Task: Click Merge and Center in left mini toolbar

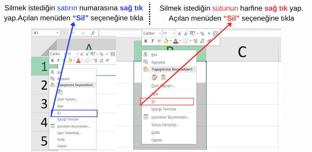Action: pyautogui.click(x=113, y=54)
